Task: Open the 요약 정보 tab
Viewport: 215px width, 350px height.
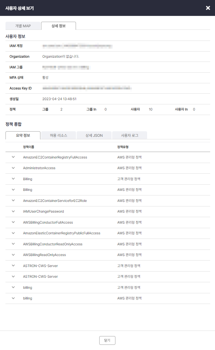Action: (x=23, y=135)
